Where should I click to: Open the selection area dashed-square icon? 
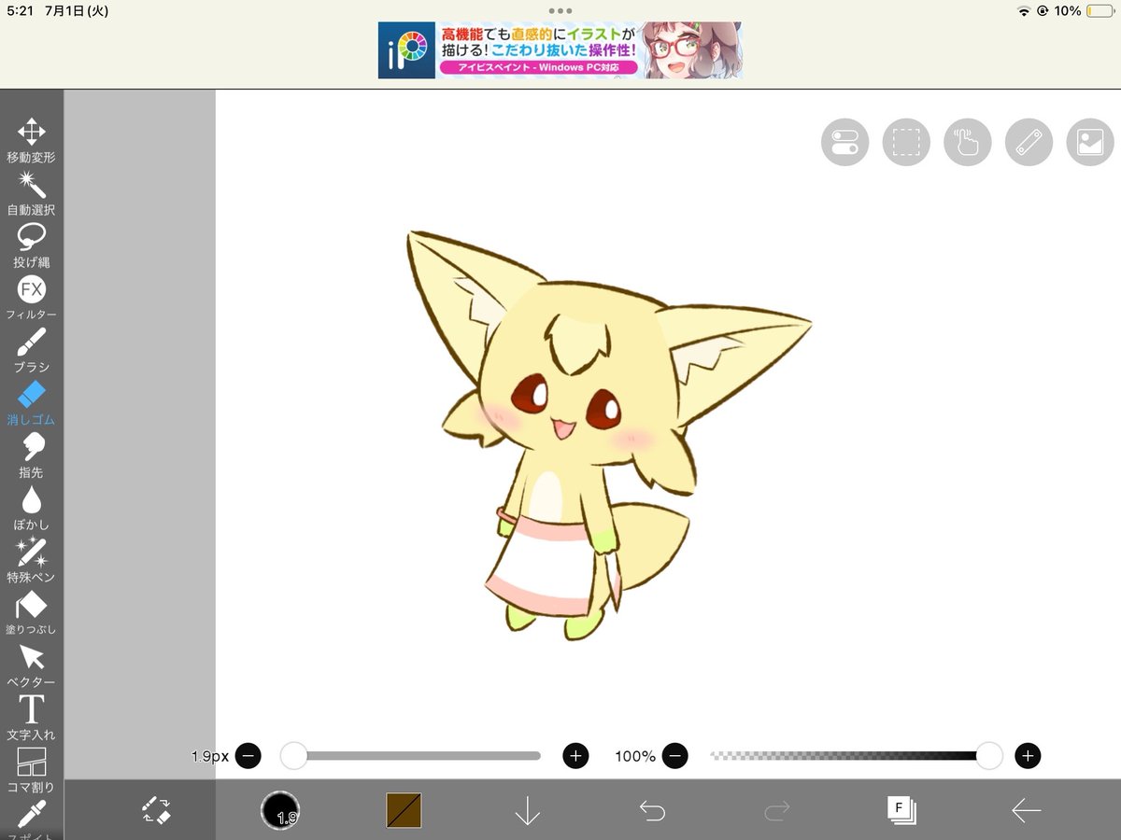click(906, 142)
